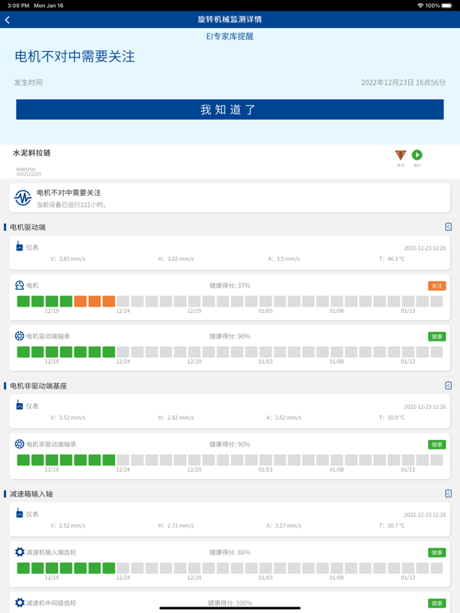Tap the 水泥斜拉链 device name

(32, 153)
